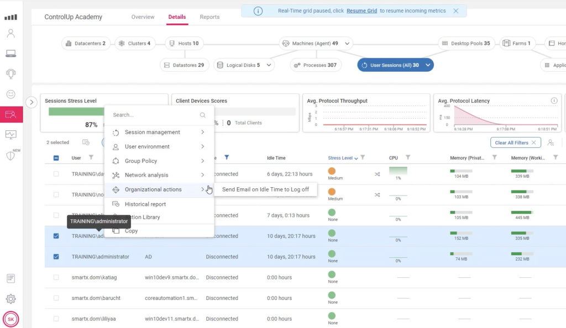The image size is (566, 328).
Task: Switch to the Reports tab
Action: pyautogui.click(x=209, y=17)
